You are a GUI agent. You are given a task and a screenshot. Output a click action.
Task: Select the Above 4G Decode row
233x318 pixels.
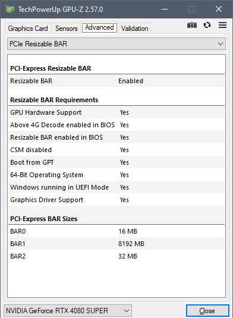pos(116,125)
